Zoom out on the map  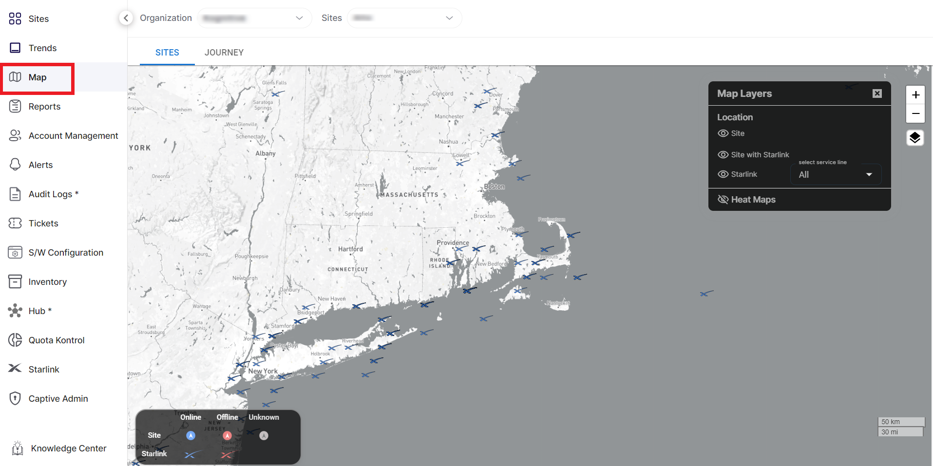point(915,114)
